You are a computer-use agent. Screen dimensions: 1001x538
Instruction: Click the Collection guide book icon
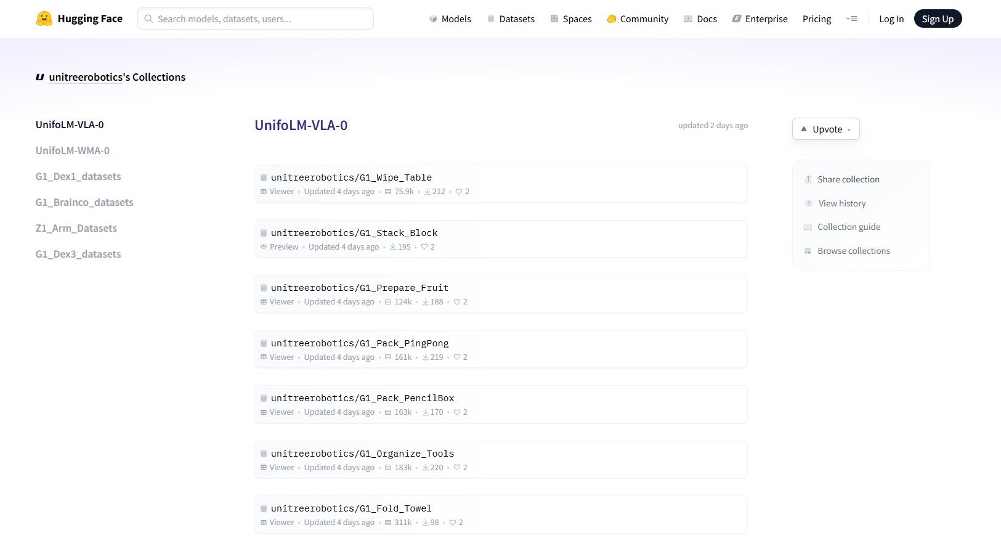pyautogui.click(x=808, y=227)
